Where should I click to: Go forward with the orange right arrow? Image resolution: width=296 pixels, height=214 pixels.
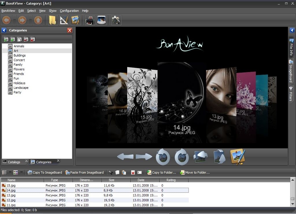pyautogui.click(x=22, y=20)
